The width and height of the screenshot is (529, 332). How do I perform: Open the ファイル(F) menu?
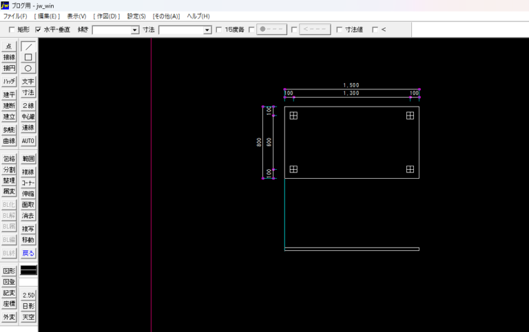(15, 16)
